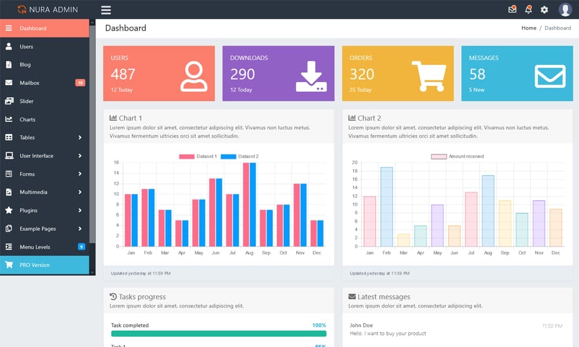The width and height of the screenshot is (579, 347).
Task: Click the Task completed progress bar
Action: pos(218,333)
